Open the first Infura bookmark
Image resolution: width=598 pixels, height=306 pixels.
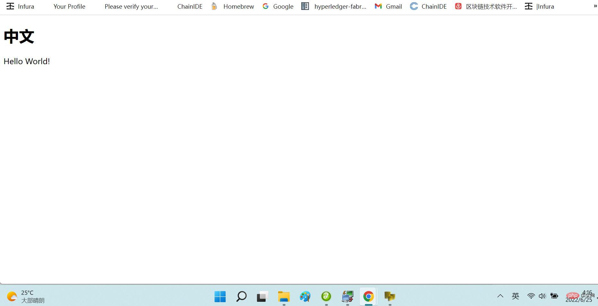pyautogui.click(x=20, y=6)
